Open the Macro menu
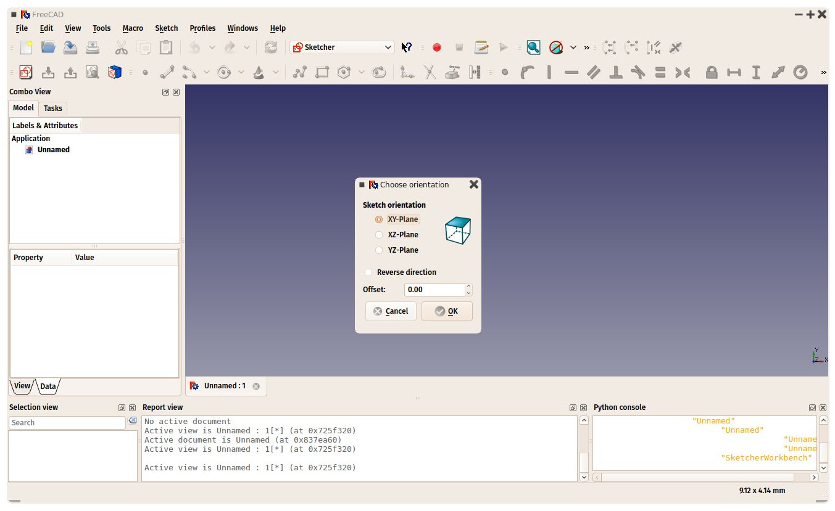 133,28
